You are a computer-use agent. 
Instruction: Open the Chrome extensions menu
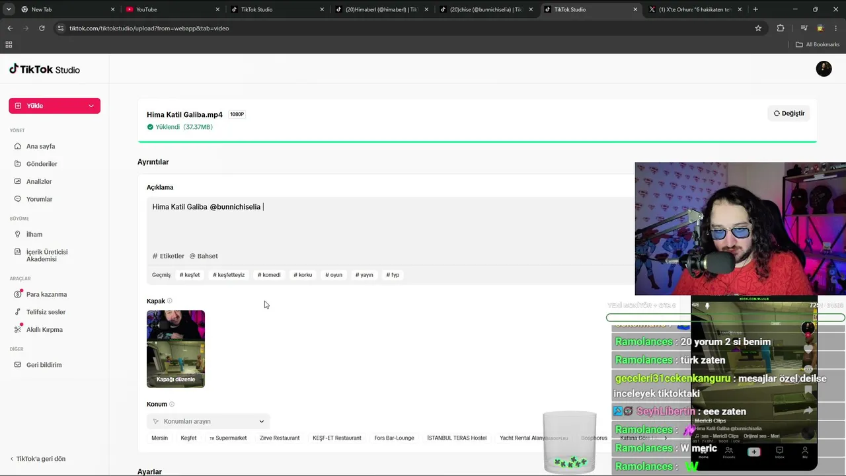(781, 28)
